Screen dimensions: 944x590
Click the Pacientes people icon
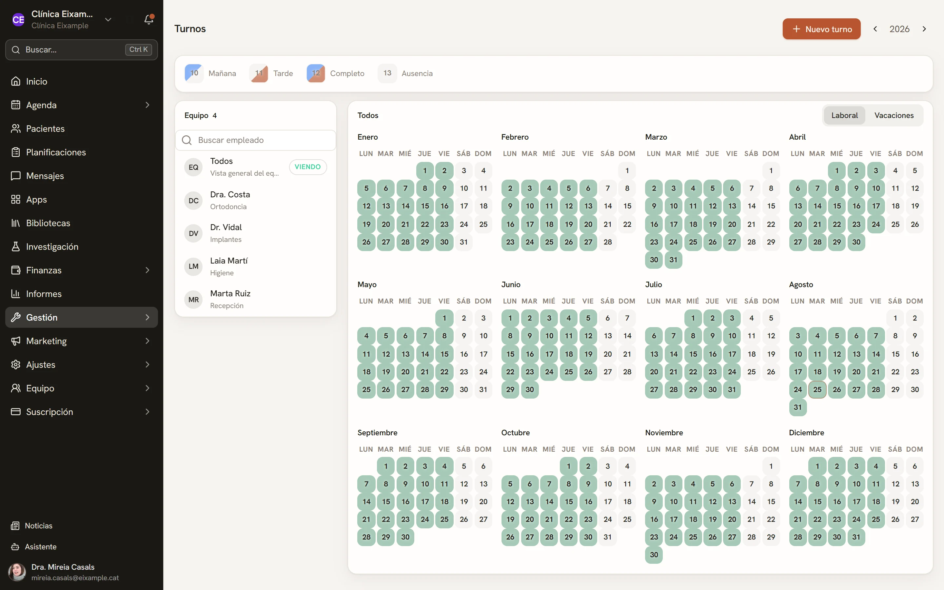point(16,128)
